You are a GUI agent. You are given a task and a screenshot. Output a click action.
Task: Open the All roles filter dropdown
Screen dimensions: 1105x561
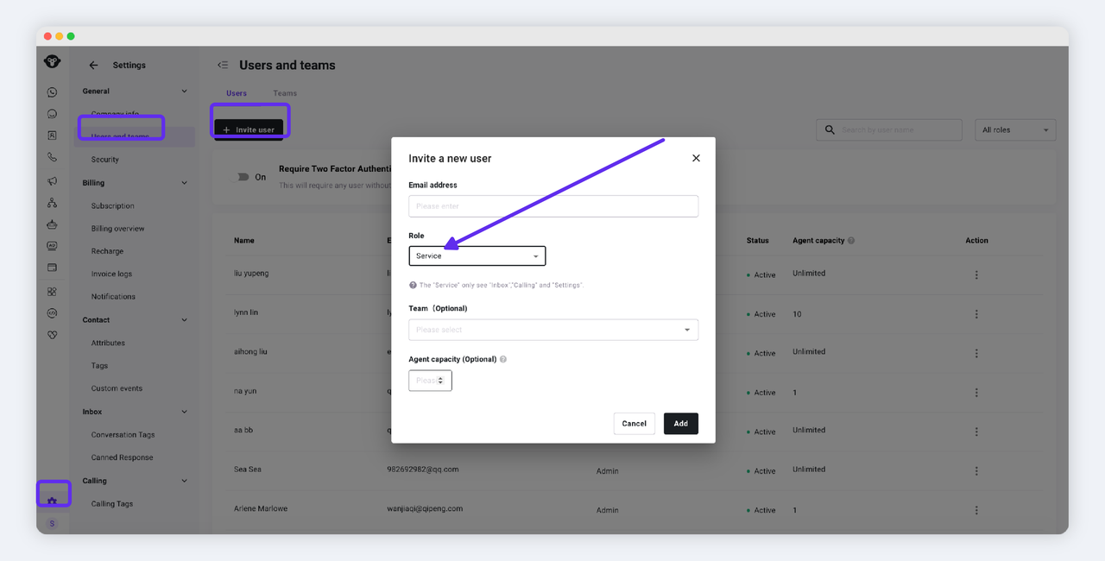click(1014, 130)
